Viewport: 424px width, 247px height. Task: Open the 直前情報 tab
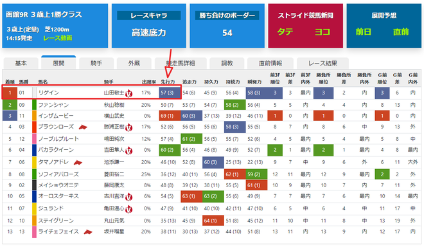point(270,64)
